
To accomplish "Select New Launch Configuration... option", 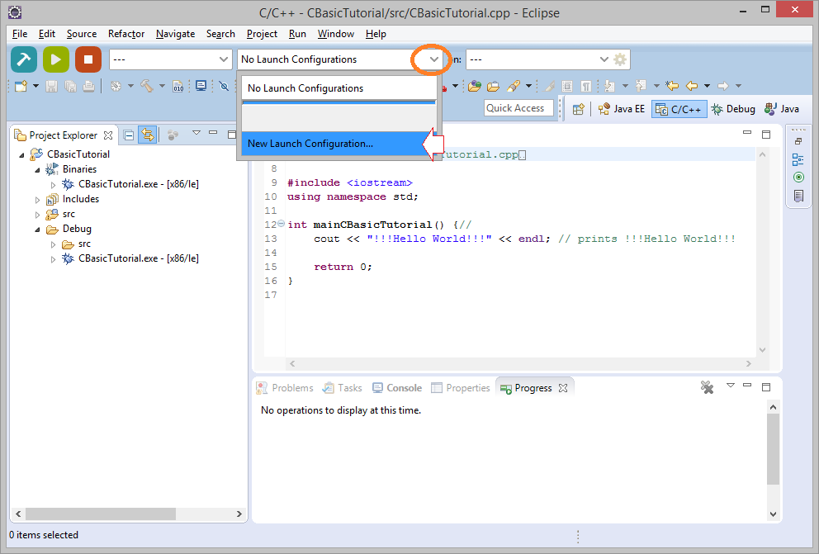I will pyautogui.click(x=338, y=144).
